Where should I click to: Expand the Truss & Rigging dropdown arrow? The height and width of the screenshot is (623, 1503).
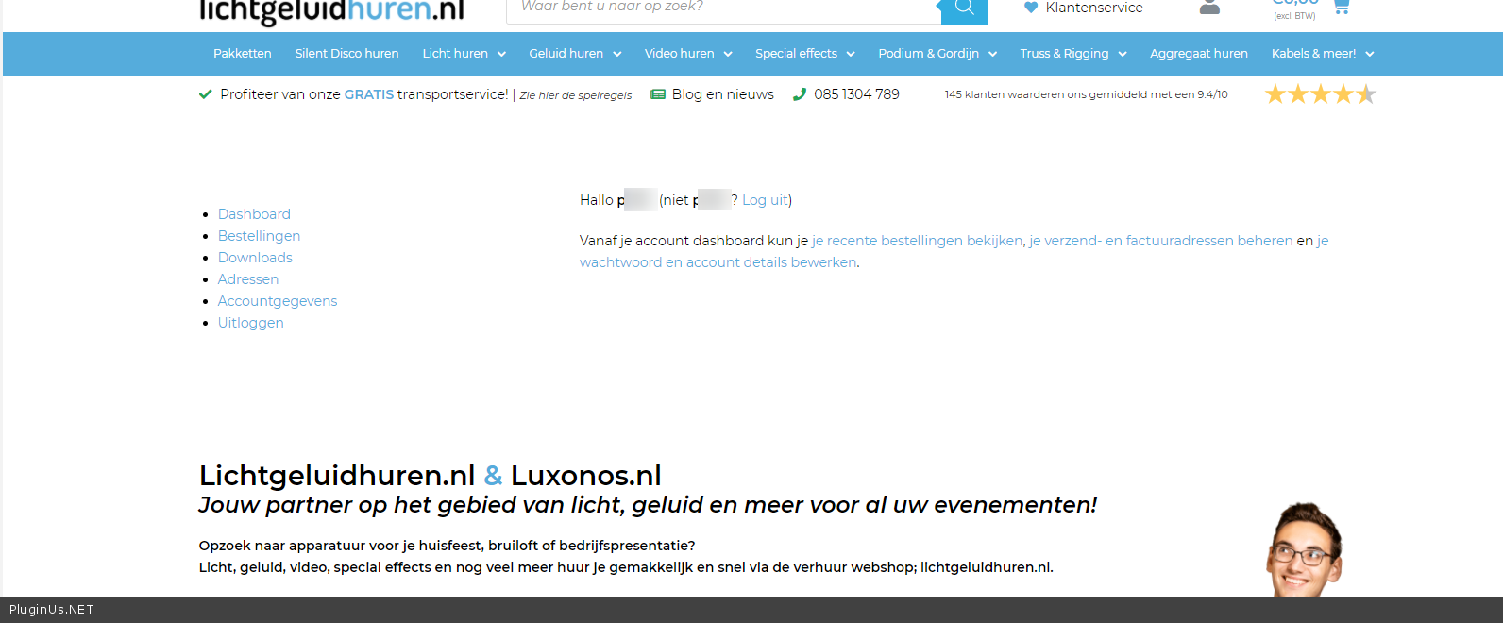[x=1123, y=54]
